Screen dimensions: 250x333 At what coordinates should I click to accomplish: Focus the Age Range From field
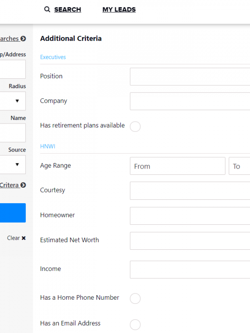177,166
